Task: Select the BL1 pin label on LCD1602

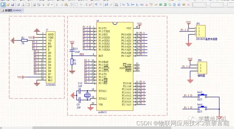Action: (x=50, y=77)
